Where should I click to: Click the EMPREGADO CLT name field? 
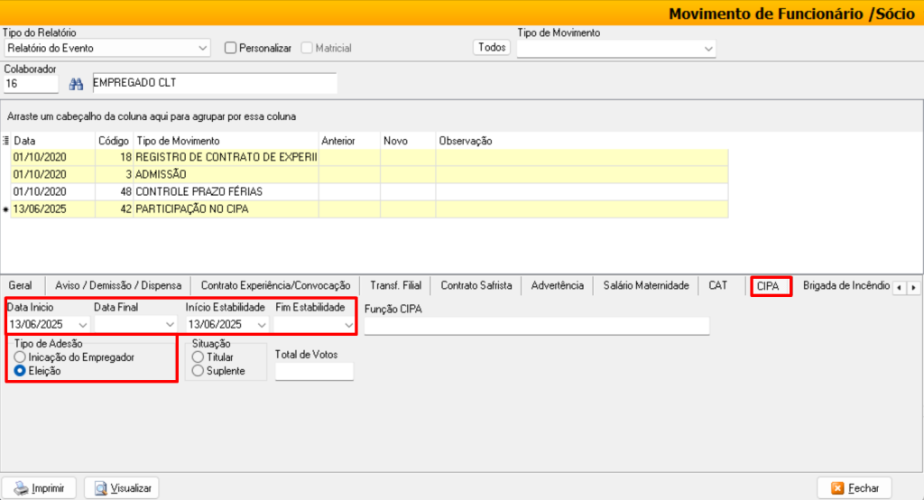click(x=215, y=83)
